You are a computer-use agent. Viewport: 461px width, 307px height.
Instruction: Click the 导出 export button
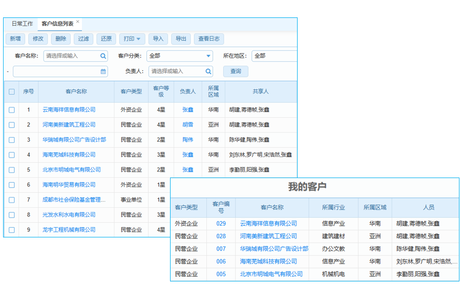point(180,38)
